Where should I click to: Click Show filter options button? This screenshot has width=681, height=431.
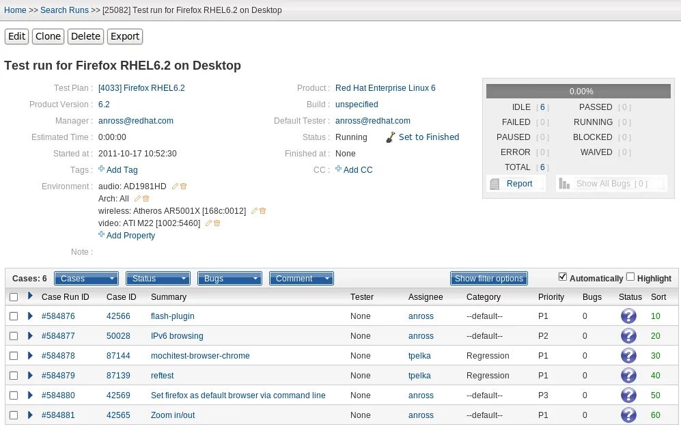[489, 279]
